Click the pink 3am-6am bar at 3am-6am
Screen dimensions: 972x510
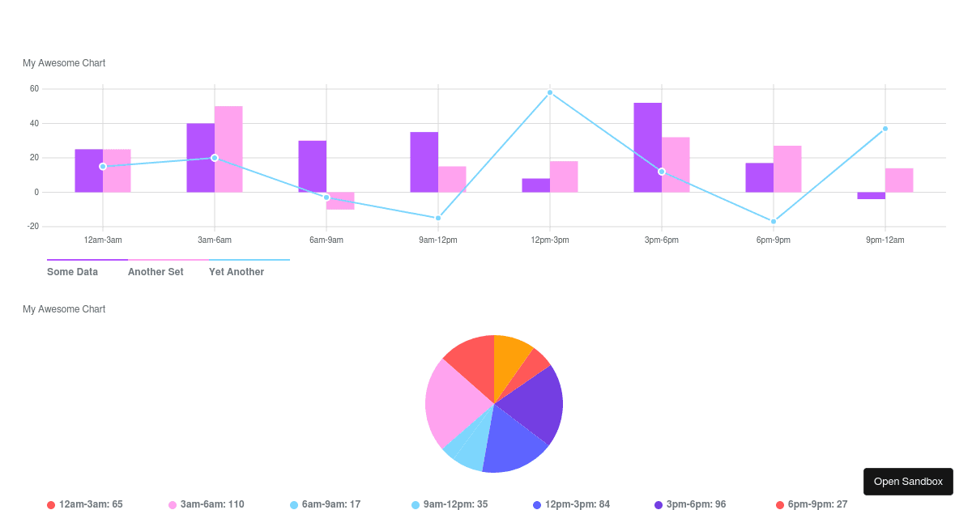pos(228,150)
